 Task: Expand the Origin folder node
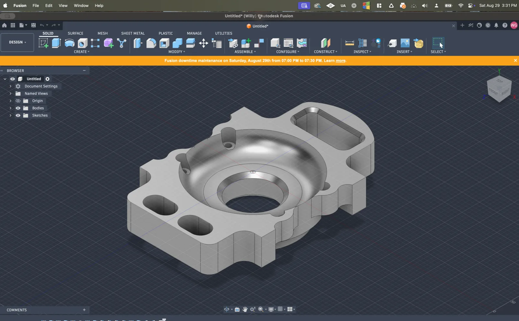pos(10,101)
